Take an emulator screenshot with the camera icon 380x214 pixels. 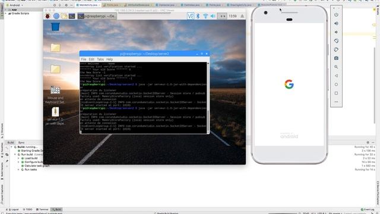[x=336, y=58]
